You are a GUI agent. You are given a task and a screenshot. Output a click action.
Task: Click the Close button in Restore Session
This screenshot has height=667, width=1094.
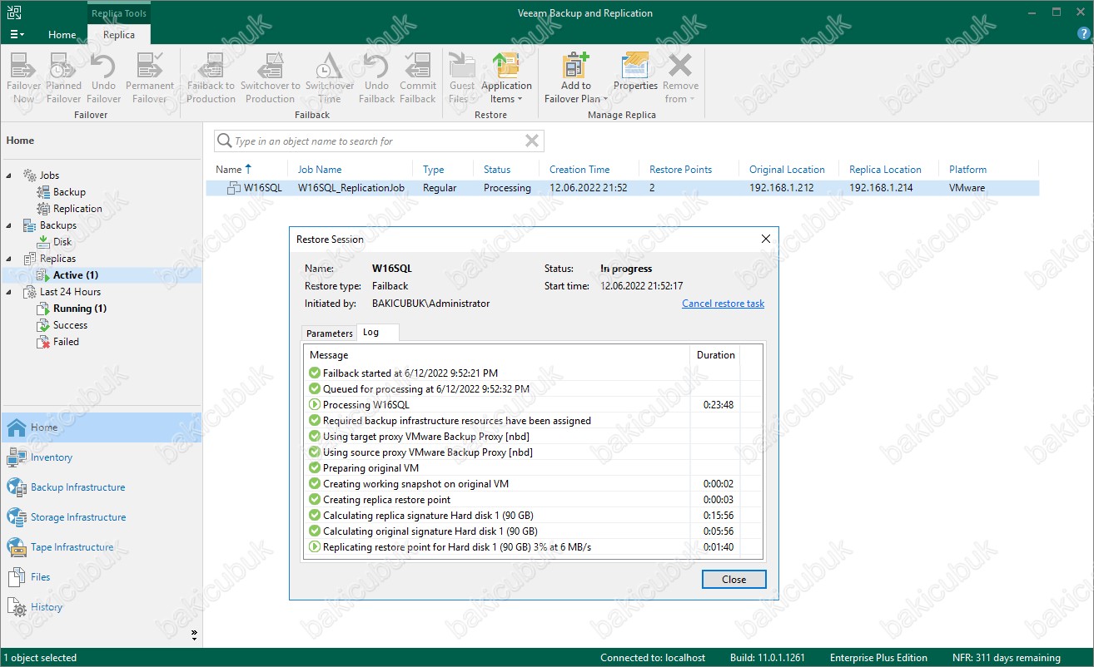(x=733, y=580)
